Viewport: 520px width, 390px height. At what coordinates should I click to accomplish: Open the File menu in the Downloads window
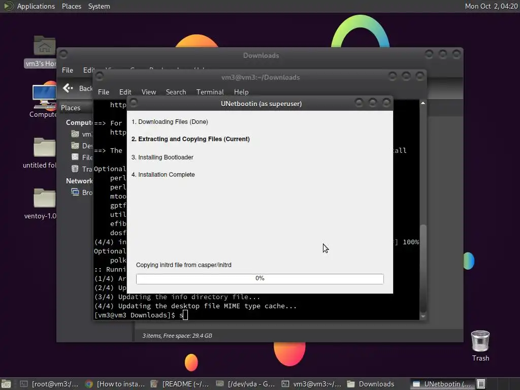pos(68,70)
